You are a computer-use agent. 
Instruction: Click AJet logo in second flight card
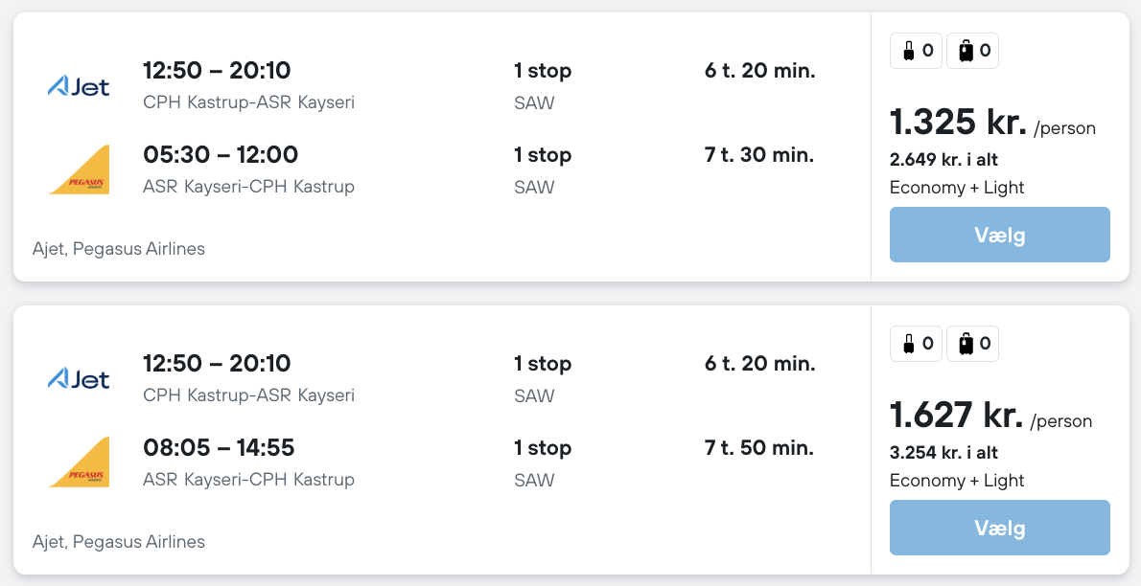(79, 380)
